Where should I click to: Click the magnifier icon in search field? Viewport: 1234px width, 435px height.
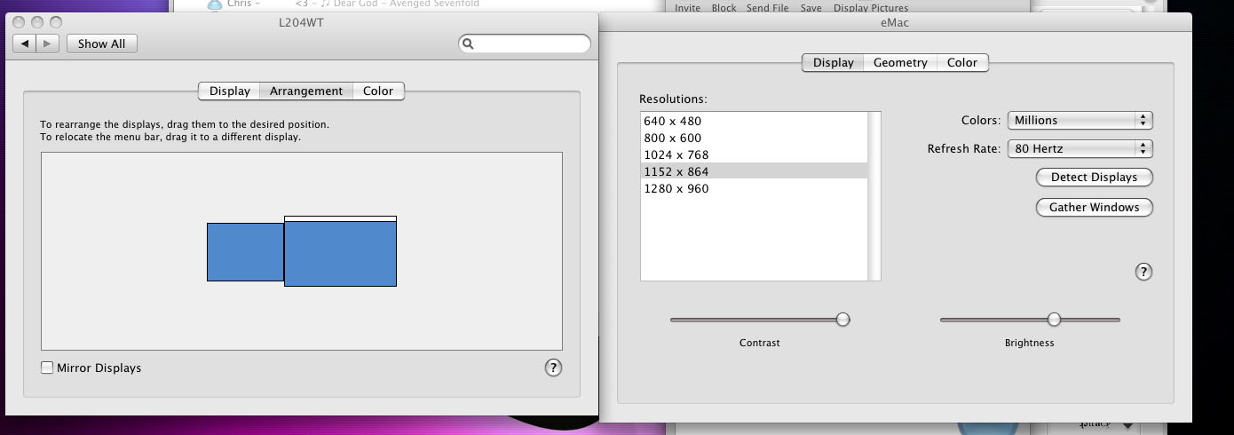point(469,43)
